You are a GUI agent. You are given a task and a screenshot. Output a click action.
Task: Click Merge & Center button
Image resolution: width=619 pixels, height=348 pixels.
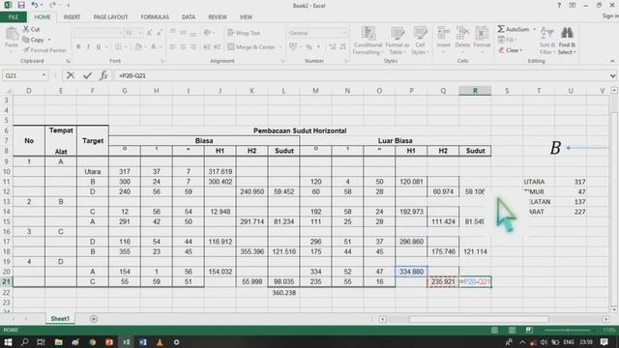tap(251, 47)
